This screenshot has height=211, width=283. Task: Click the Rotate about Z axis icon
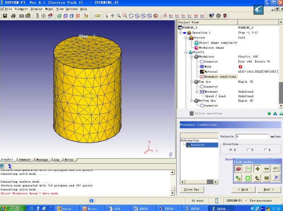pyautogui.click(x=150, y=16)
